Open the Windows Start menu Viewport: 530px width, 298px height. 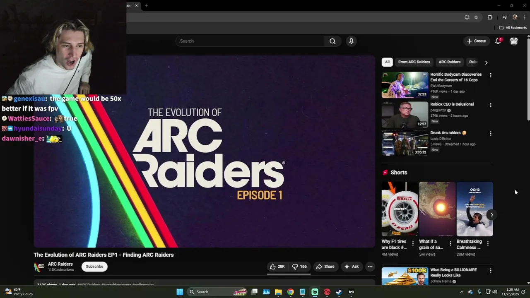[x=180, y=292]
